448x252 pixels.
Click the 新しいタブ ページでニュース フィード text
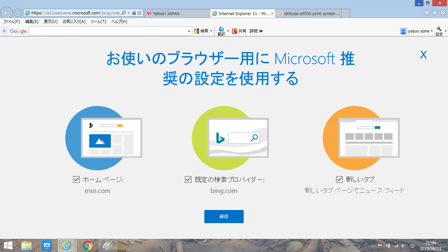[355, 190]
